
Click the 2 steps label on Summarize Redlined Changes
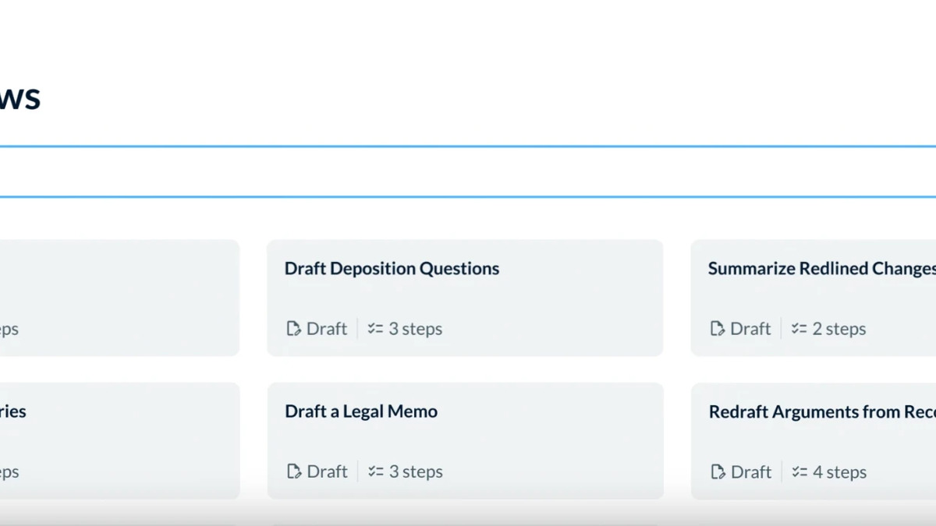[838, 328]
